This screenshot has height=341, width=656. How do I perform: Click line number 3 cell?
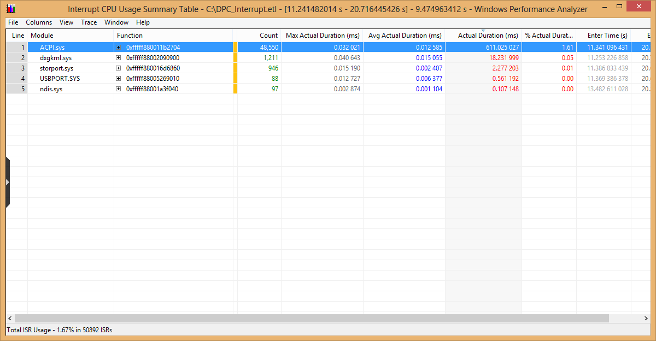(17, 68)
